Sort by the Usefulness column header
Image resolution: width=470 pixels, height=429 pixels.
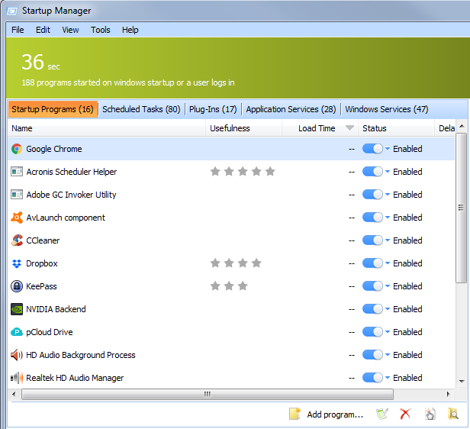(x=243, y=128)
